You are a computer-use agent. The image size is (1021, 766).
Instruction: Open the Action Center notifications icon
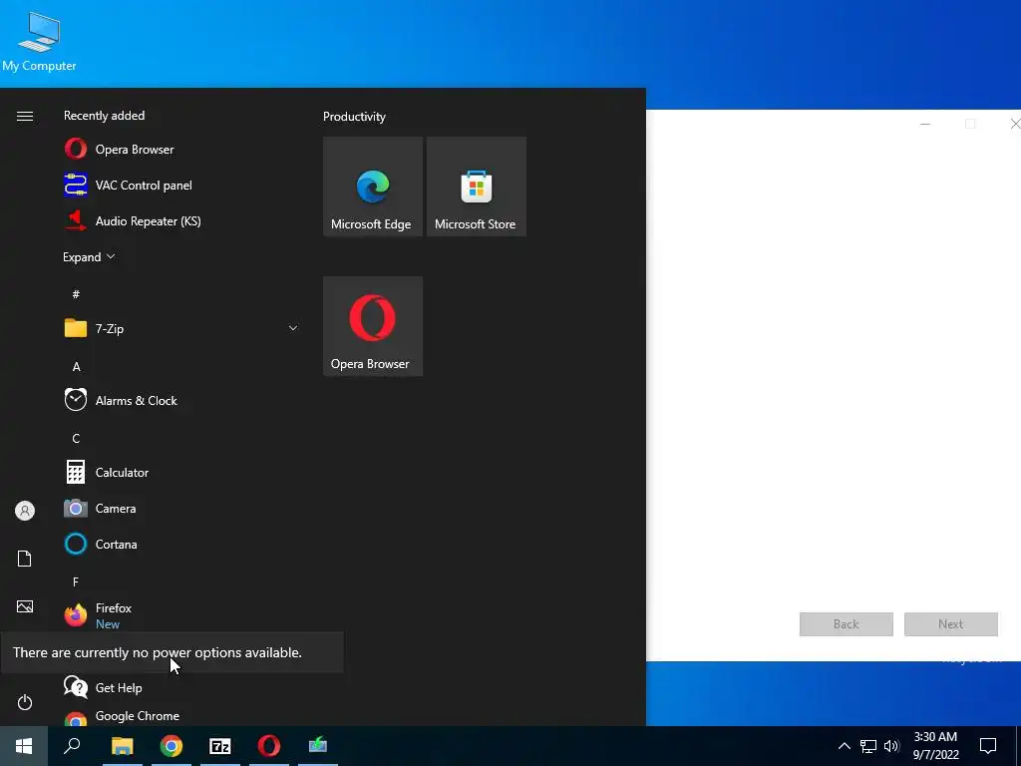(x=988, y=746)
